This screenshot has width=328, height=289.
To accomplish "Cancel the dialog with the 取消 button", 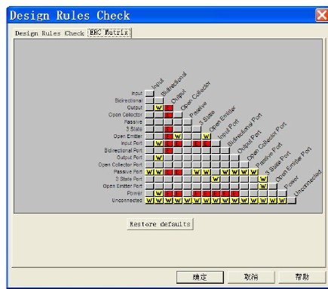I will [251, 277].
